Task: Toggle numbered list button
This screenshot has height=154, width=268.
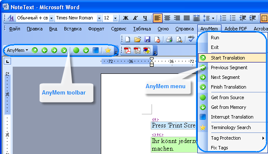Action: tap(223, 18)
